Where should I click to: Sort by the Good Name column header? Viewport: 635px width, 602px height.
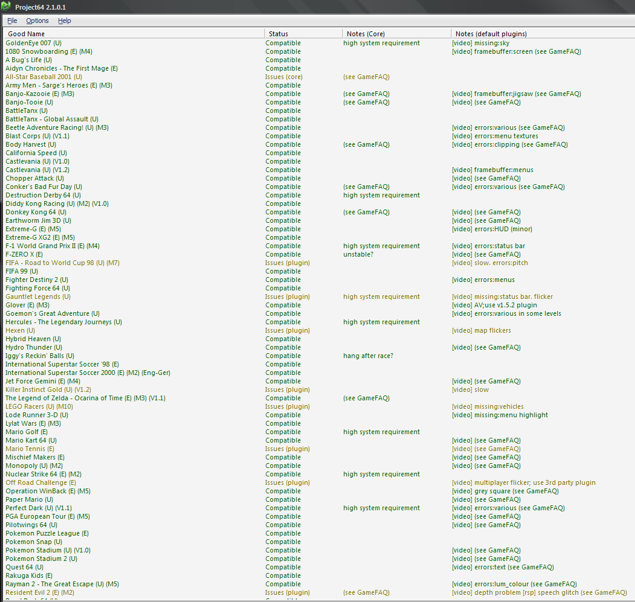[x=134, y=34]
